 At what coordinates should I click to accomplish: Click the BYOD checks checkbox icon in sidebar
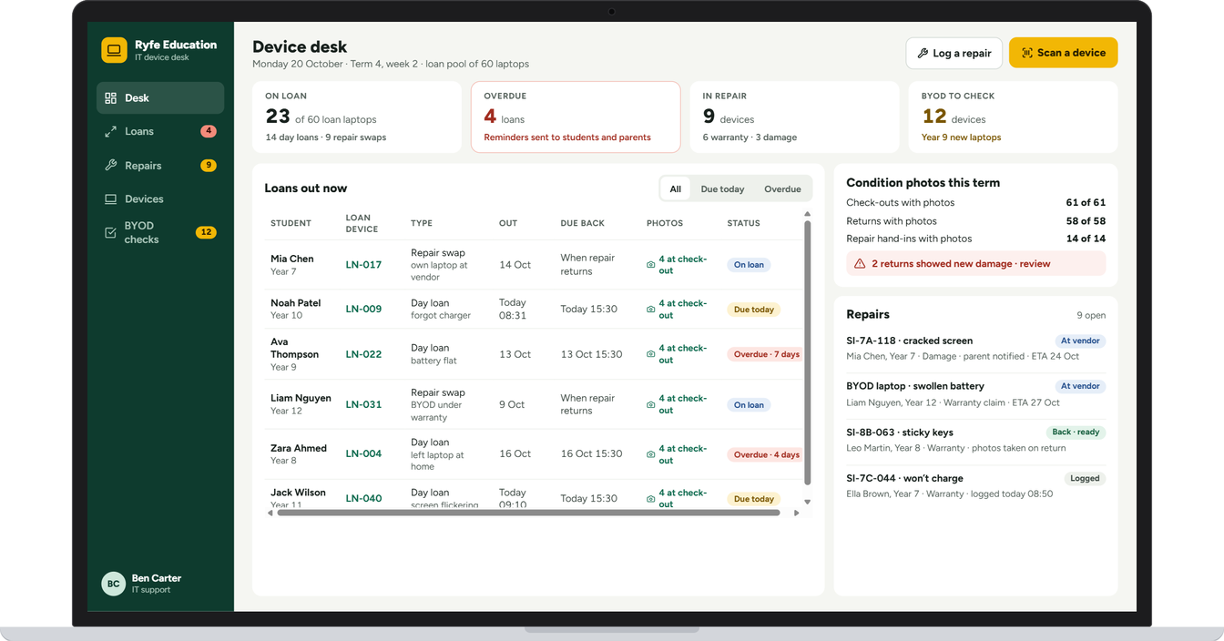(110, 232)
